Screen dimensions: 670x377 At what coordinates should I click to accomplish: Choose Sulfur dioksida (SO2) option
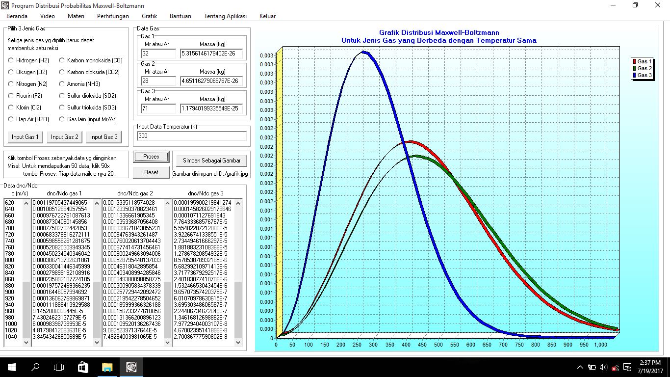(62, 96)
